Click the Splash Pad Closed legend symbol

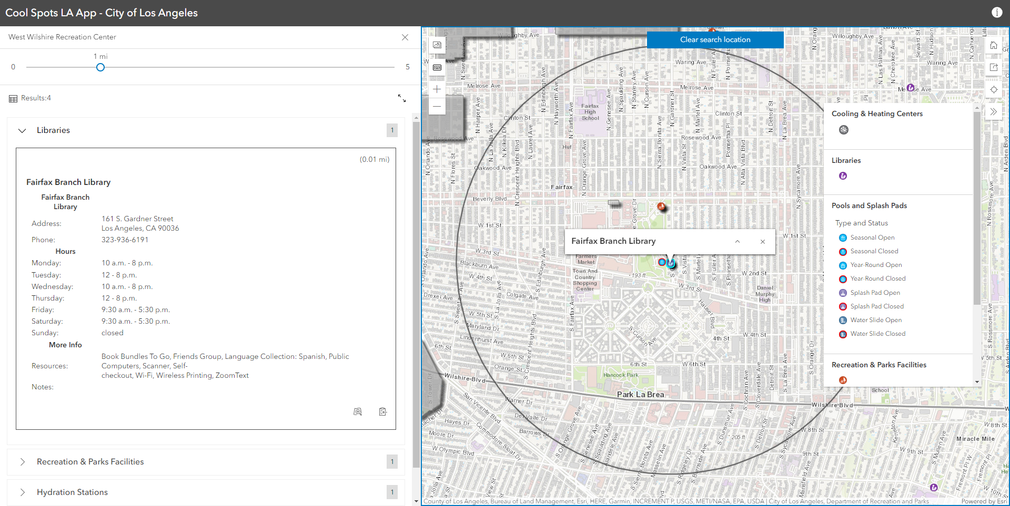843,307
